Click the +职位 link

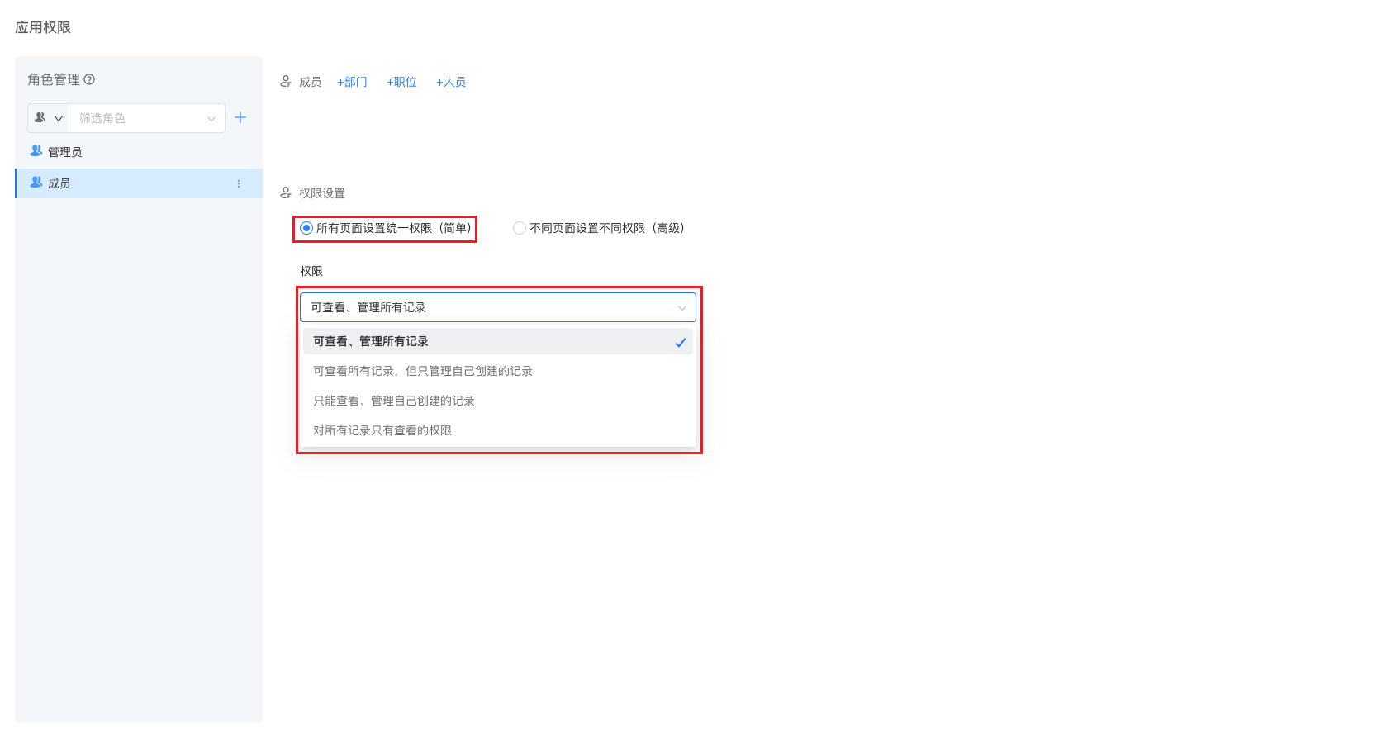point(401,82)
